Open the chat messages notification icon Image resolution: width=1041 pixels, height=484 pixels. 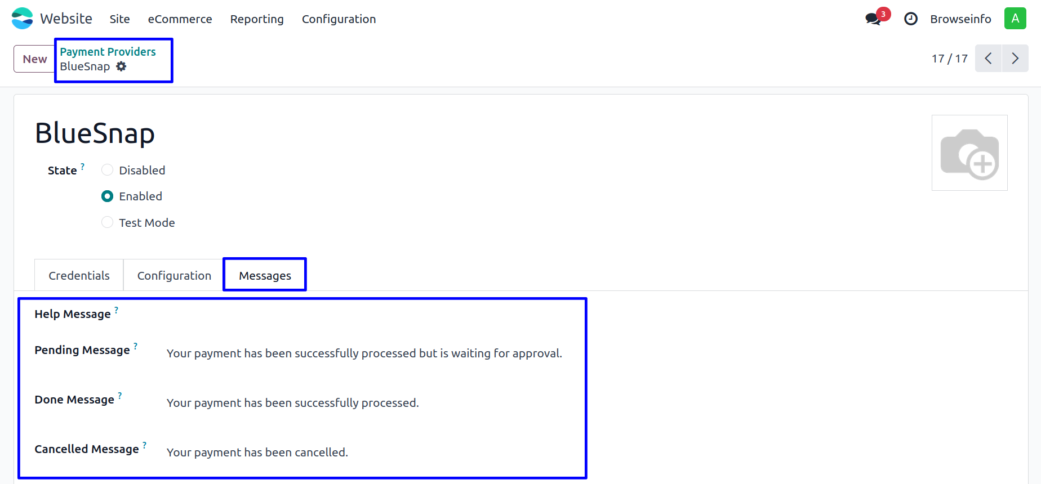(x=873, y=19)
